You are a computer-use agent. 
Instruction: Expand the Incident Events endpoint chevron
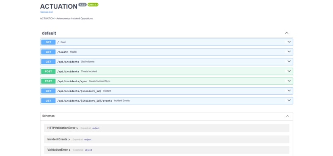(289, 100)
